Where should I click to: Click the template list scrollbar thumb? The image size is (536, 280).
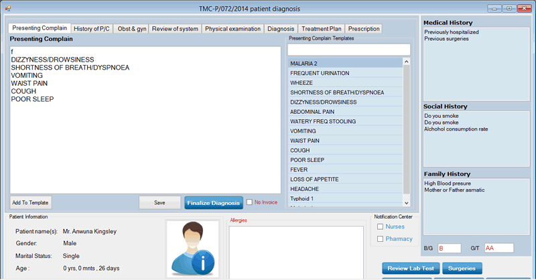407,129
